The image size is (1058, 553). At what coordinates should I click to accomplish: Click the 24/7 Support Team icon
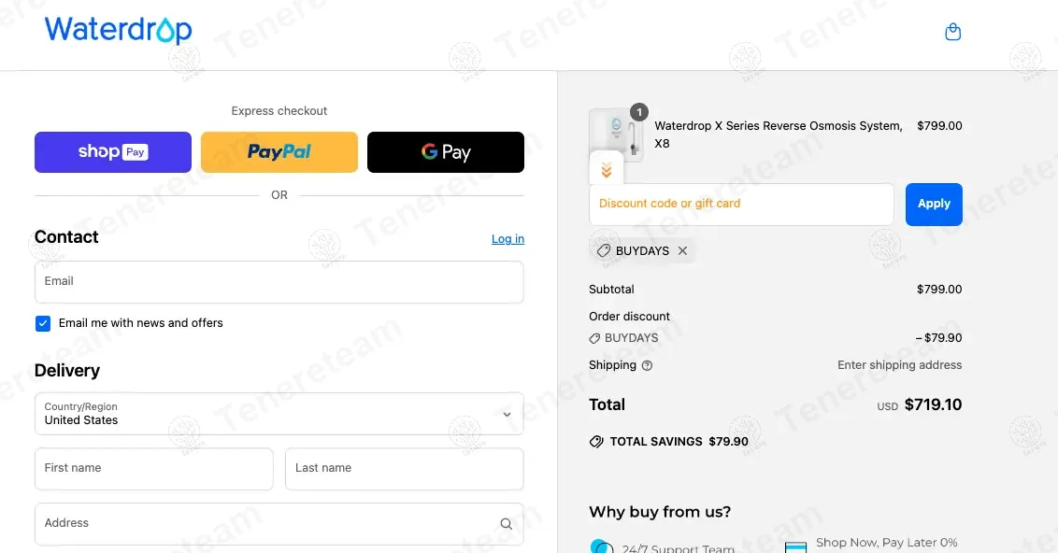(x=602, y=546)
